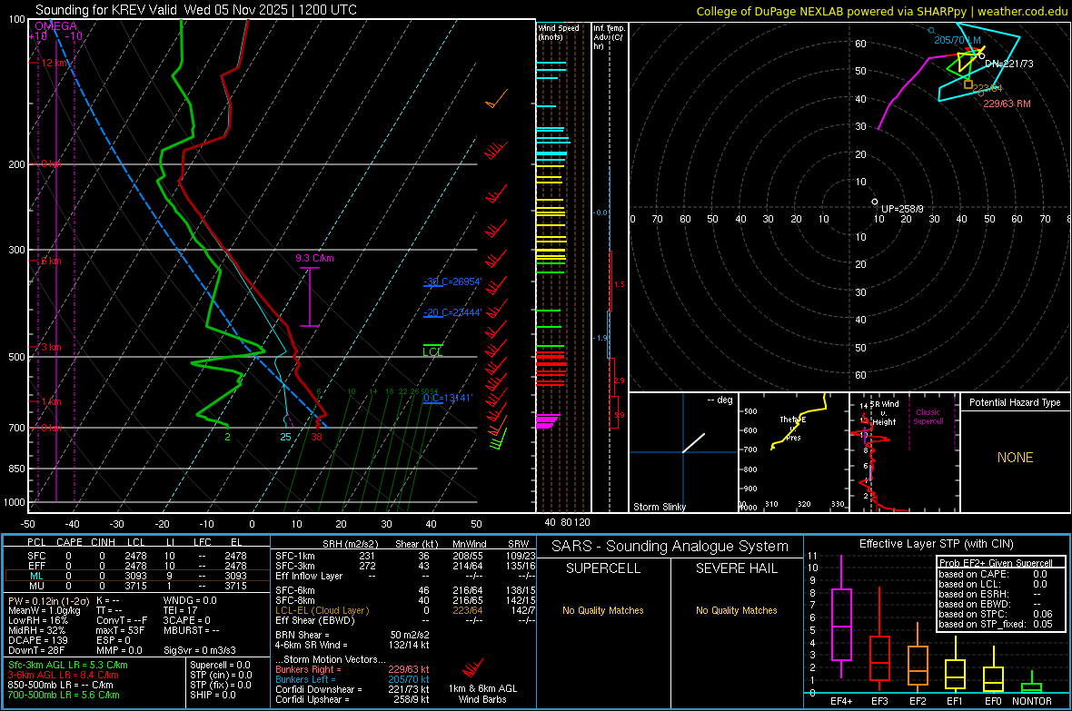Click the SHIP = 0.0 parameter

pyautogui.click(x=213, y=695)
